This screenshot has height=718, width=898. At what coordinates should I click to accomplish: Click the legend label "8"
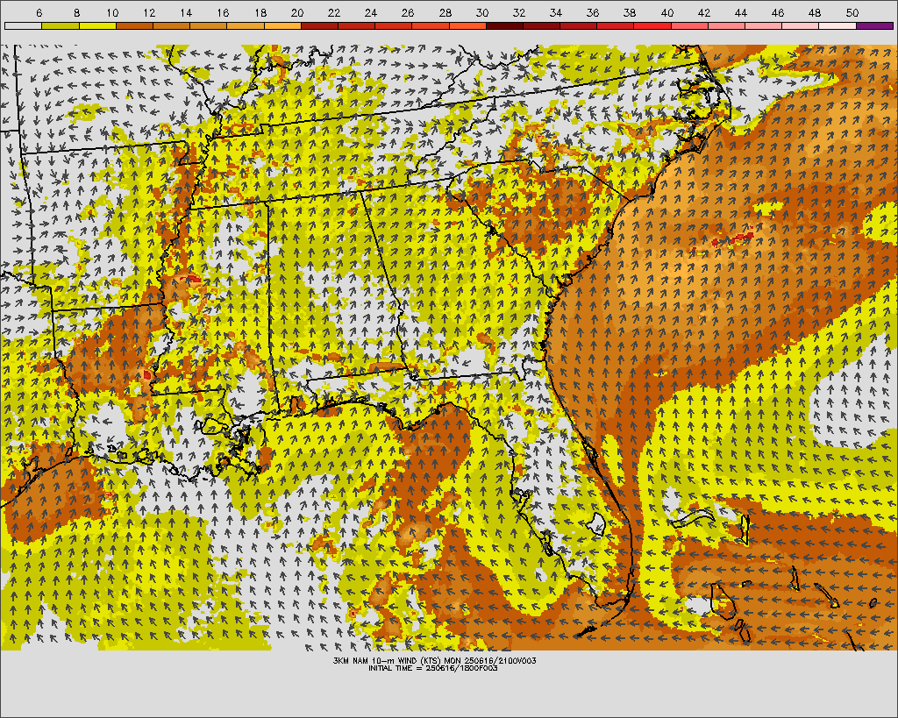[x=77, y=12]
